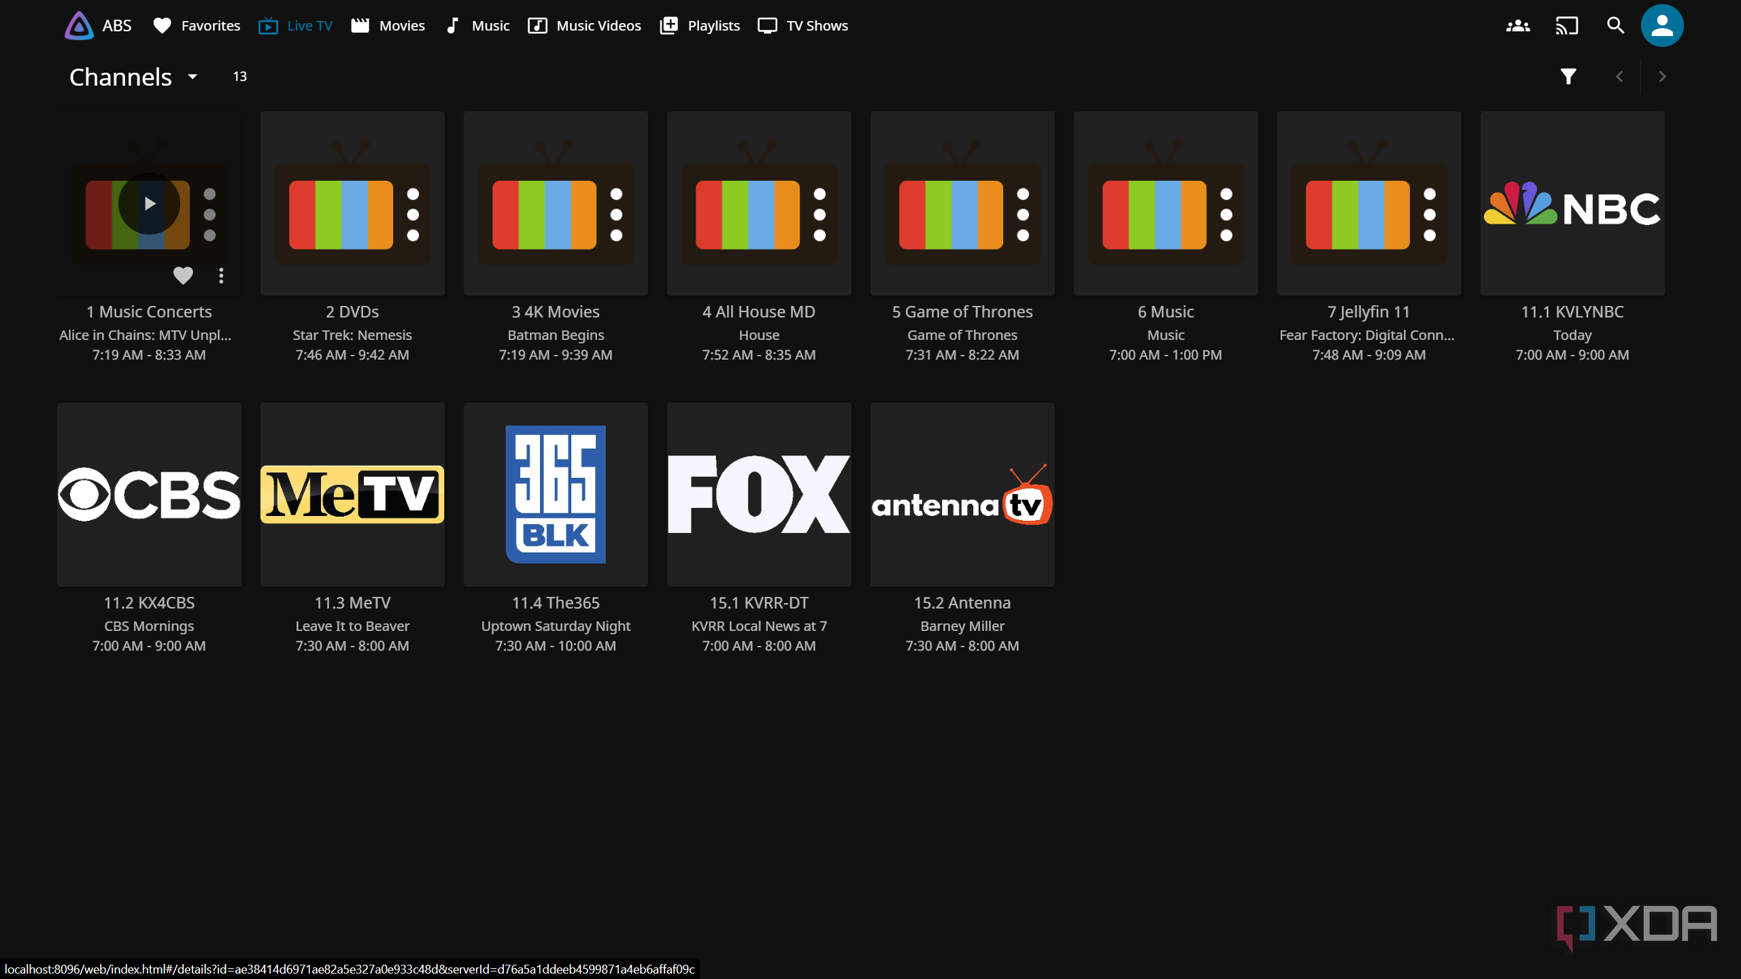Viewport: 1741px width, 979px height.
Task: Open the Favorites tab
Action: [x=197, y=26]
